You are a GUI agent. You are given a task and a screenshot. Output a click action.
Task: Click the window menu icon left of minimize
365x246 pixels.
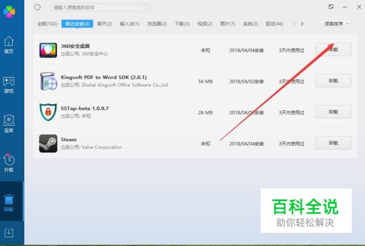pos(331,7)
